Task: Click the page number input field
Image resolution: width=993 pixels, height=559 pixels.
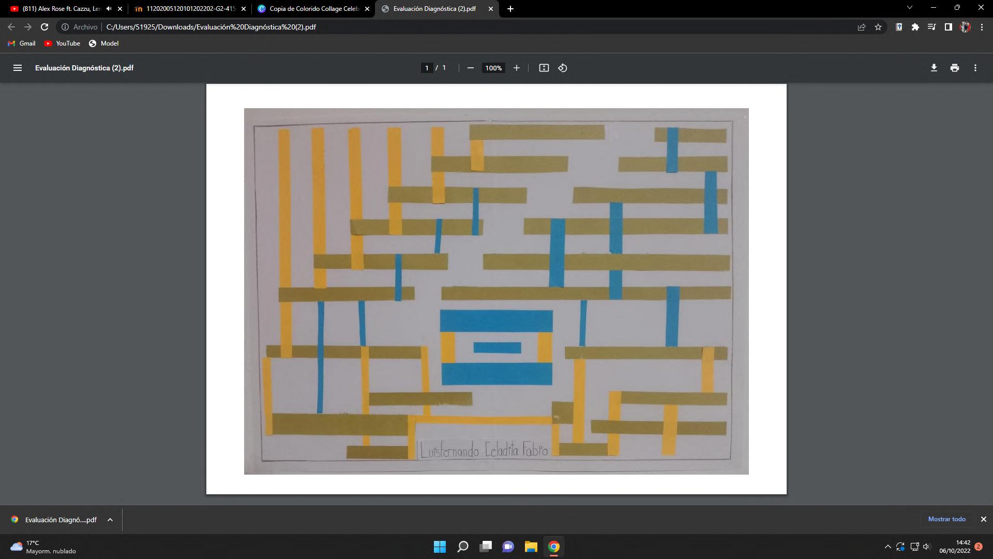Action: pyautogui.click(x=427, y=68)
